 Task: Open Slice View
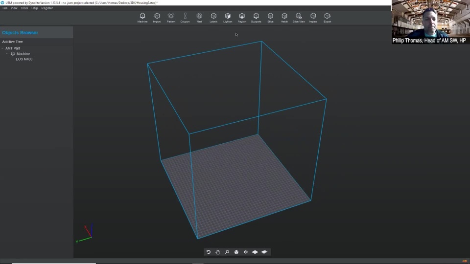299,18
